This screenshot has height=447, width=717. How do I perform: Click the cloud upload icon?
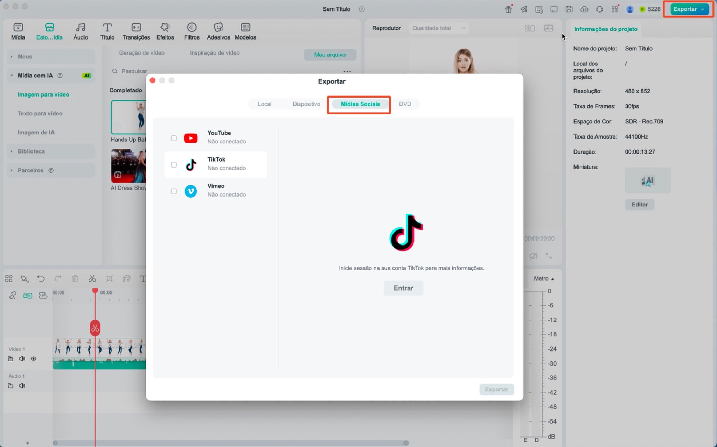click(x=584, y=9)
